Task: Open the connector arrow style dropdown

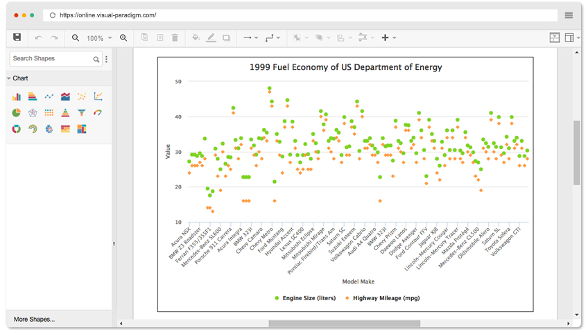Action: pyautogui.click(x=256, y=38)
